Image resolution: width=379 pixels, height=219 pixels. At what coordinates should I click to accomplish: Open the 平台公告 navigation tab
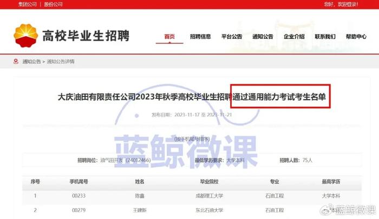pos(232,36)
